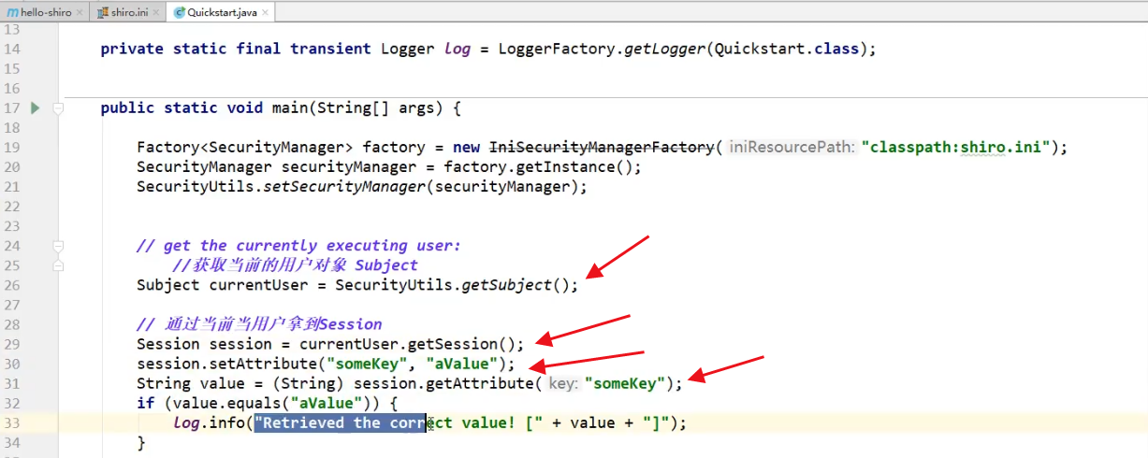Viewport: 1148px width, 458px height.
Task: Click the transient keyword
Action: [330, 49]
